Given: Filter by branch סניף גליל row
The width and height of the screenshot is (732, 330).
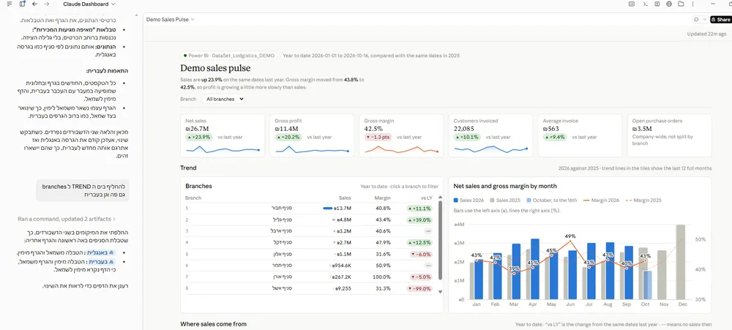Looking at the screenshot, I should [x=309, y=220].
